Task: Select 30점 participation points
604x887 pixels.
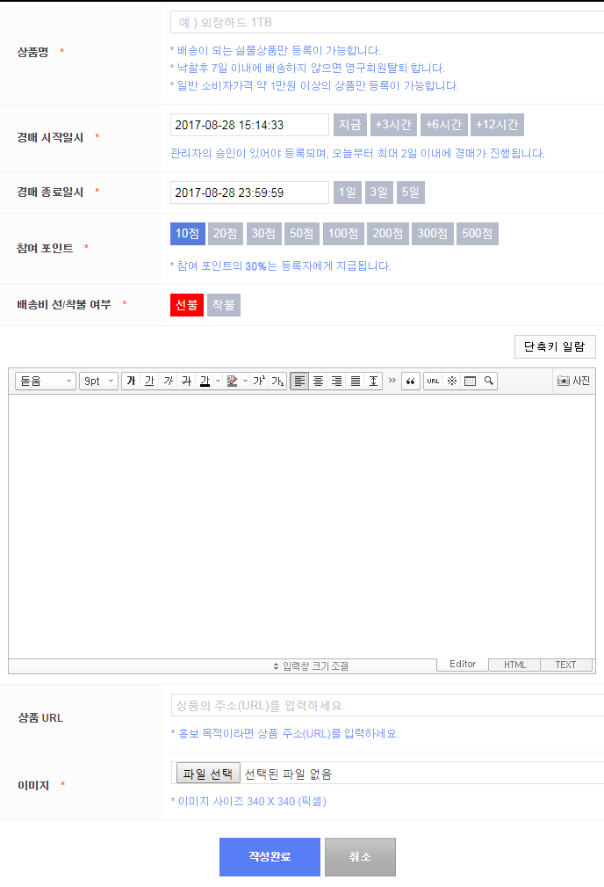Action: pos(264,234)
